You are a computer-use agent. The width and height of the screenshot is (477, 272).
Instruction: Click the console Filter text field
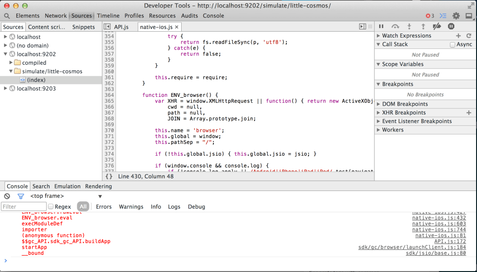(23, 206)
